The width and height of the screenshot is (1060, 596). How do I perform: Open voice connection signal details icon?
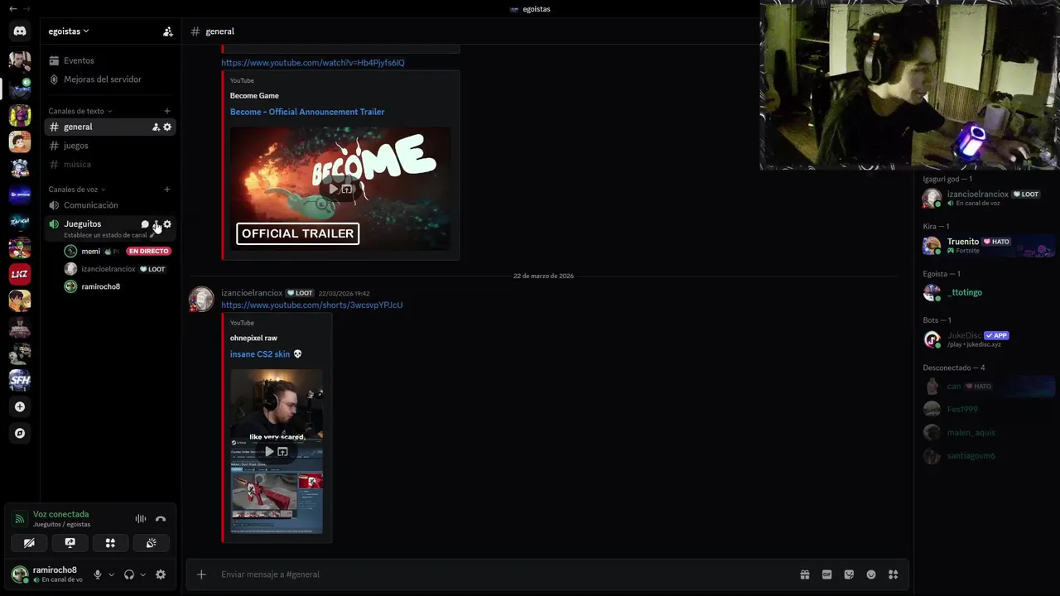point(20,519)
